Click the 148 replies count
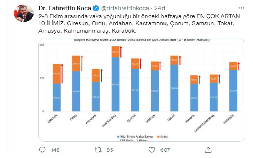Screen dimensions: 253x158 [x=54, y=150]
